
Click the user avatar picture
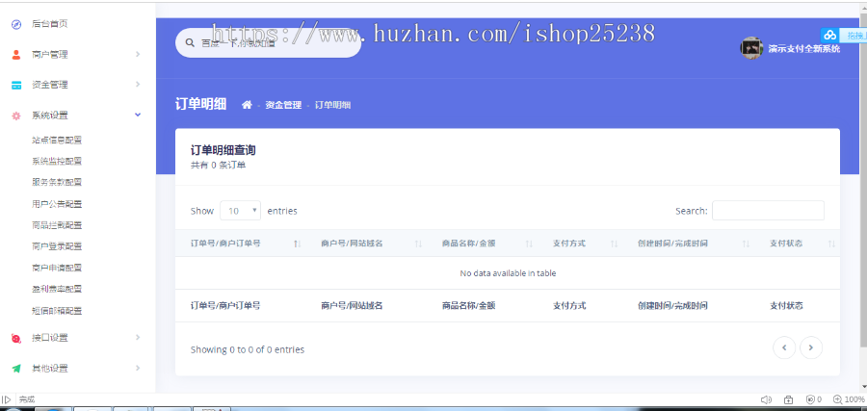[751, 48]
